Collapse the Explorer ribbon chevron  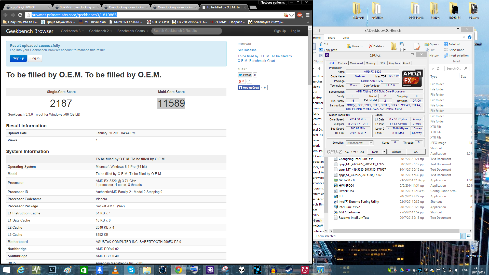pos(464,37)
